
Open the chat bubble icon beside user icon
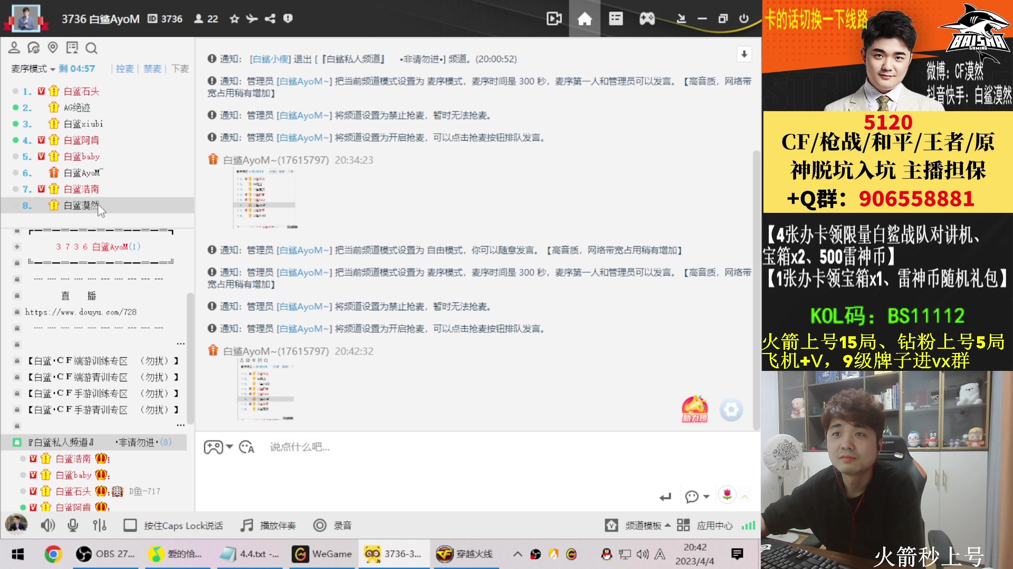pos(33,48)
